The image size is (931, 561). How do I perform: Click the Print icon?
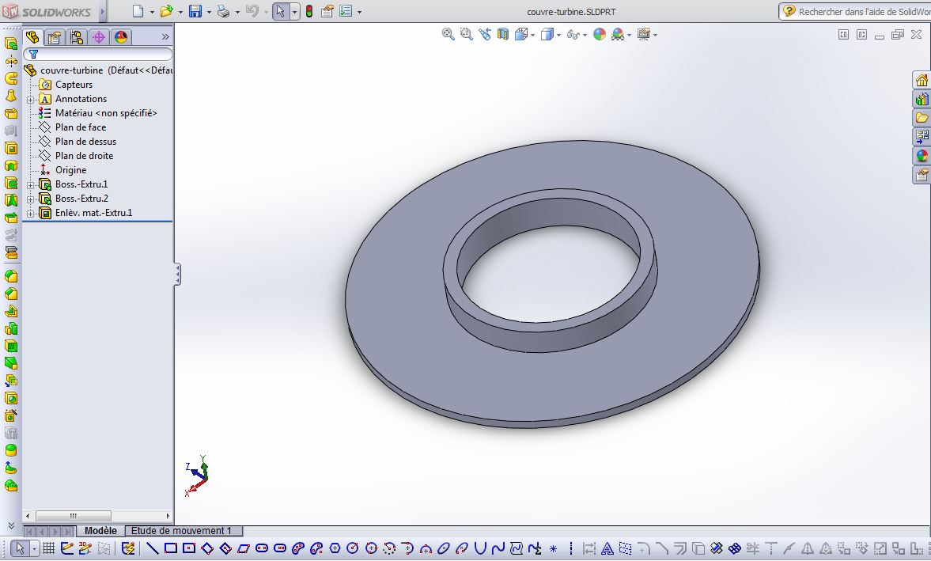(224, 11)
